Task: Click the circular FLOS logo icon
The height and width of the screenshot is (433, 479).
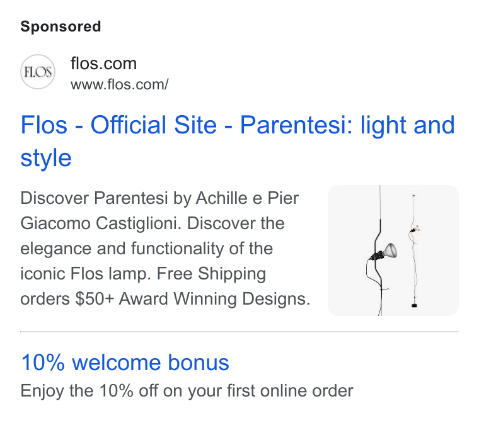Action: [38, 72]
